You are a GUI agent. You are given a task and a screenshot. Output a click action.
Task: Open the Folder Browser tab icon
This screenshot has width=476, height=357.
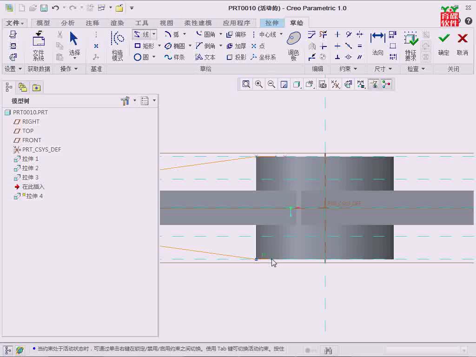coord(22,87)
